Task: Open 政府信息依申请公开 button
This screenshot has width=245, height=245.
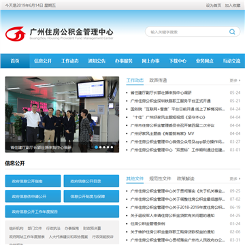Action: tap(33, 196)
